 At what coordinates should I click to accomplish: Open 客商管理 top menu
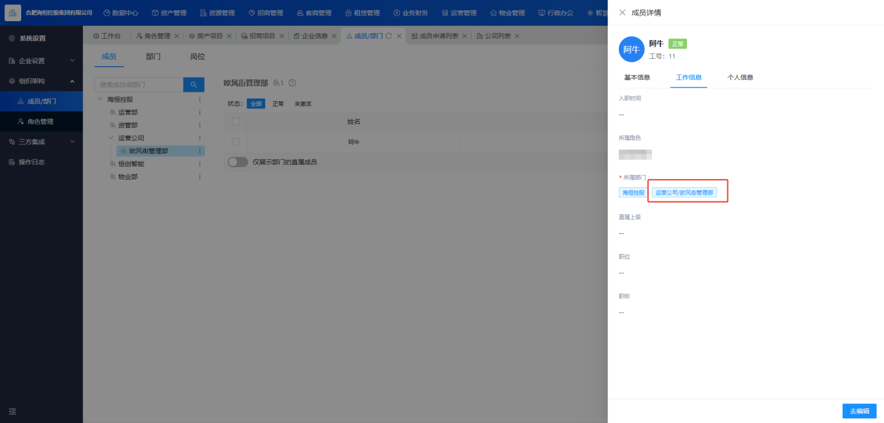tap(315, 13)
